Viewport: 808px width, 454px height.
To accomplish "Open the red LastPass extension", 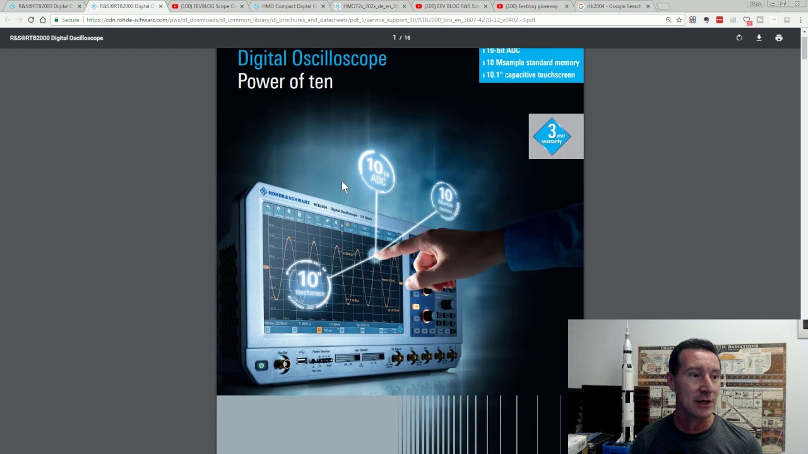I will click(719, 20).
